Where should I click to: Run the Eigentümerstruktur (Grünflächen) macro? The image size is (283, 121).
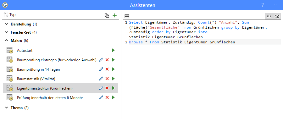coord(113,88)
